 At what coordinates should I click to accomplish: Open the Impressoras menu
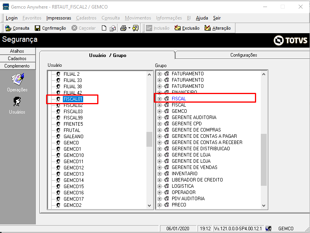(59, 18)
